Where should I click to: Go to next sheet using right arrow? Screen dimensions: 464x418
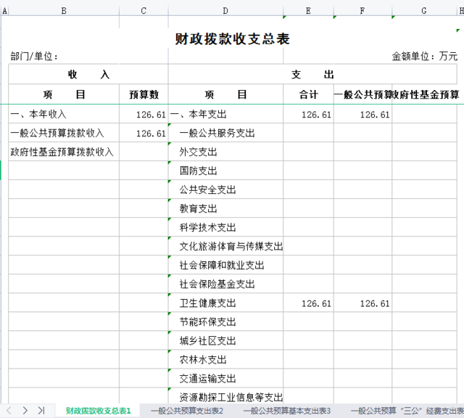(25, 410)
